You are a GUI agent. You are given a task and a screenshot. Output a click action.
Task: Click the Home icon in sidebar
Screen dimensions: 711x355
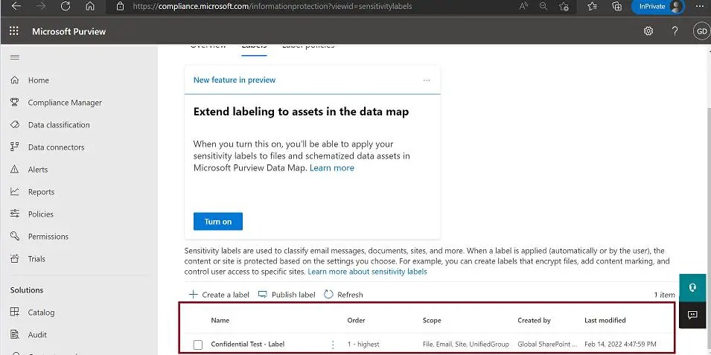14,80
